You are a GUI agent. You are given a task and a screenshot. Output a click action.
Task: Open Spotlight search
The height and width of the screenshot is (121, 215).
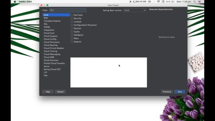(x=195, y=2)
